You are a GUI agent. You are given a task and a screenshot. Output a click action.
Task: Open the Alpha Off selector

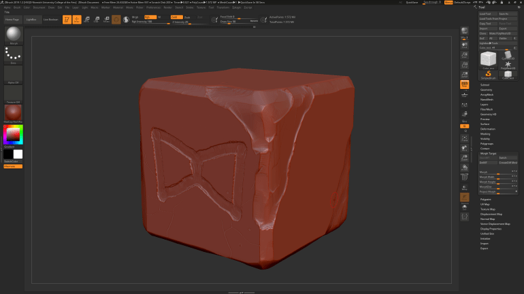click(x=14, y=74)
